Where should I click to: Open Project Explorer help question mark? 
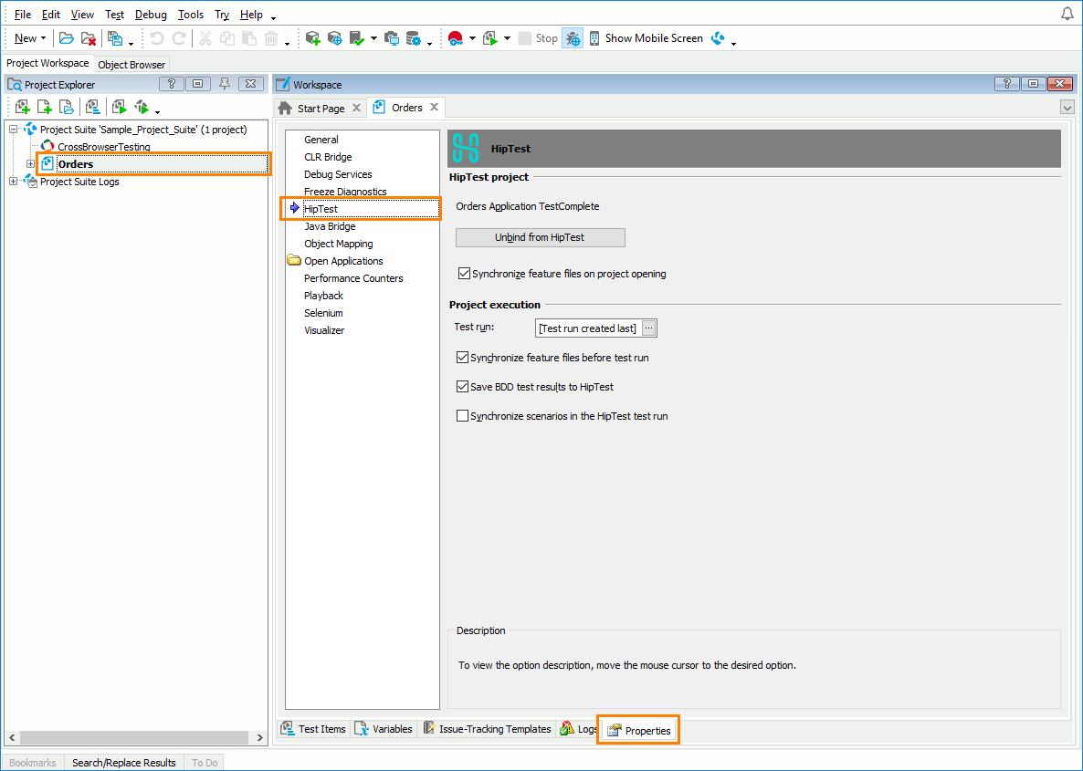tap(172, 84)
